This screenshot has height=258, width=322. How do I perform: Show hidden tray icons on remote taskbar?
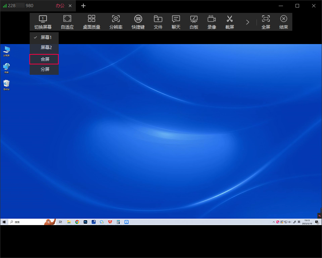click(x=274, y=222)
